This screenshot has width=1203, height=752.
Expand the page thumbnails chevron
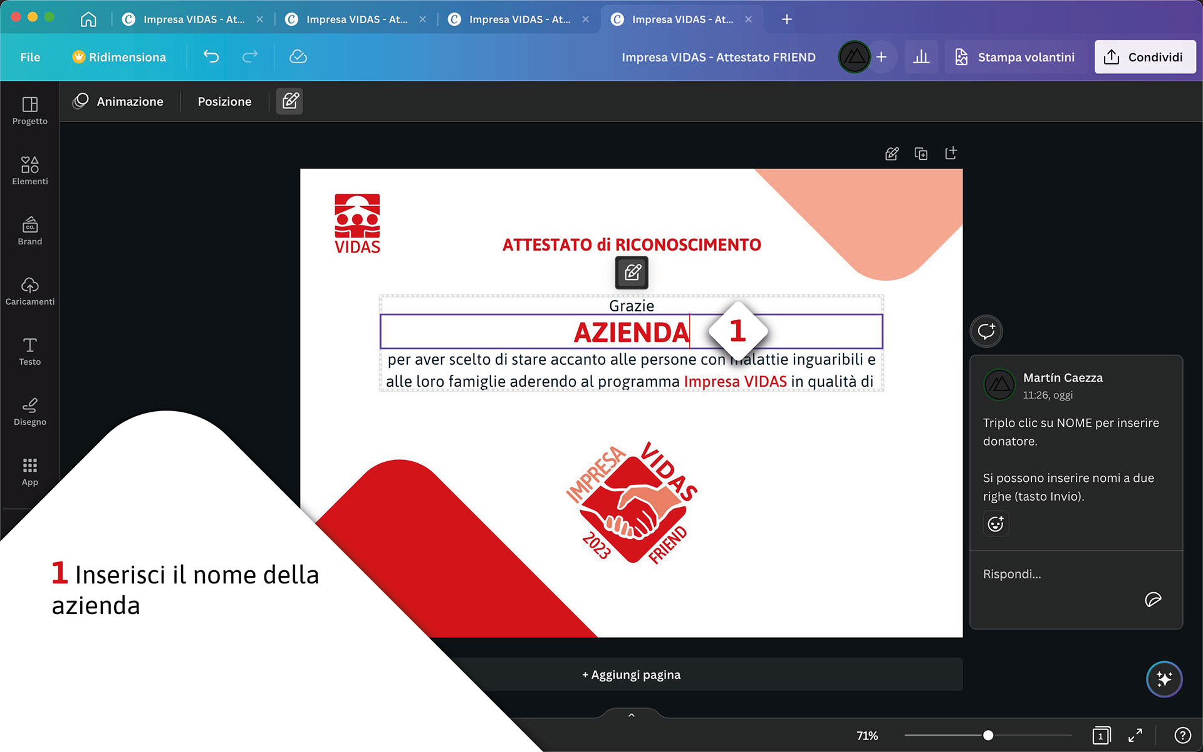(632, 715)
